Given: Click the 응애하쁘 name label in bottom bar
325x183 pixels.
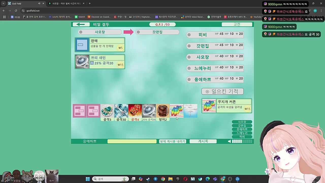Looking at the screenshot, I should pyautogui.click(x=90, y=141).
